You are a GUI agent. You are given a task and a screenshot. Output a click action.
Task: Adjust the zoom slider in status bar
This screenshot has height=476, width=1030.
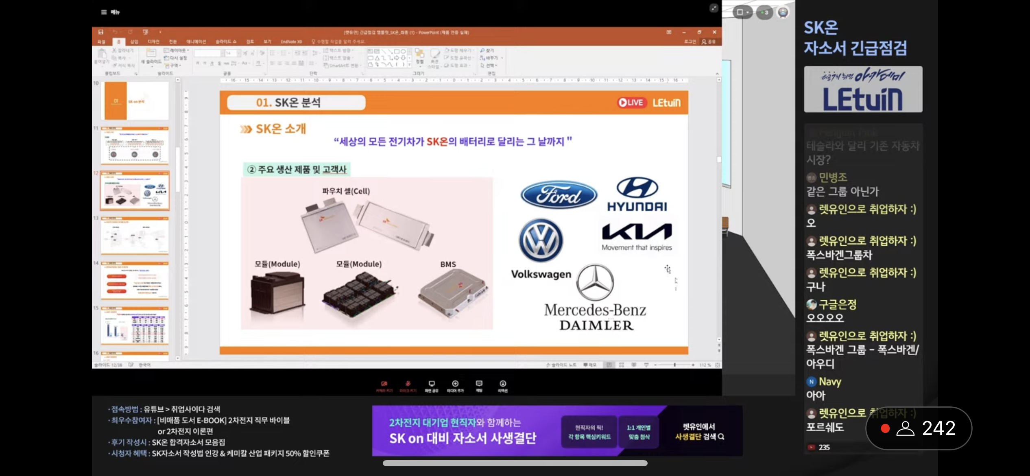coord(674,365)
